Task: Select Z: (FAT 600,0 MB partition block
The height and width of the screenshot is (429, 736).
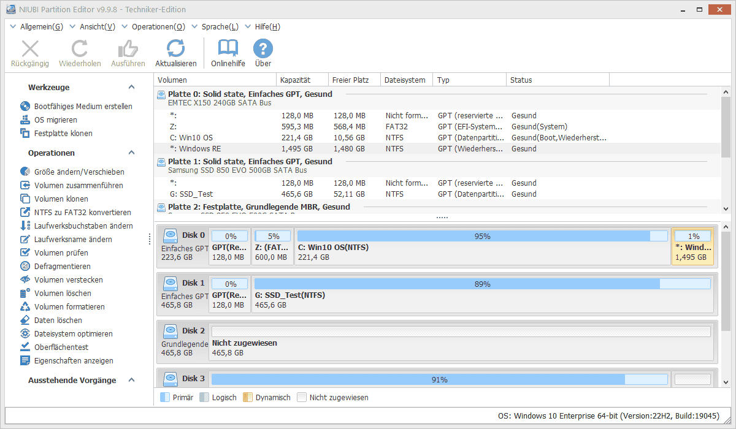Action: 272,246
